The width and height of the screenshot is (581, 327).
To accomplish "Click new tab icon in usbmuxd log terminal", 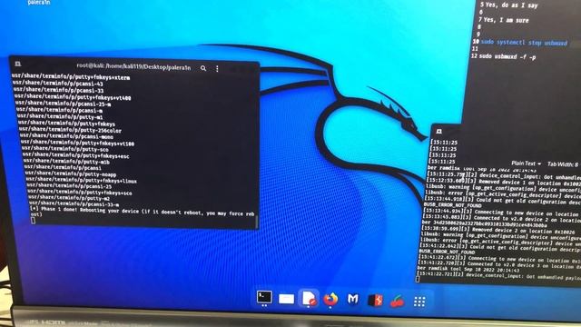I will (x=438, y=131).
